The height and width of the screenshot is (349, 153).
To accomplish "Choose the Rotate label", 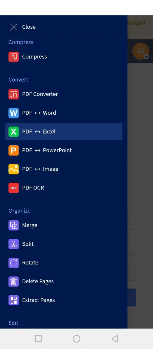I will 30,263.
